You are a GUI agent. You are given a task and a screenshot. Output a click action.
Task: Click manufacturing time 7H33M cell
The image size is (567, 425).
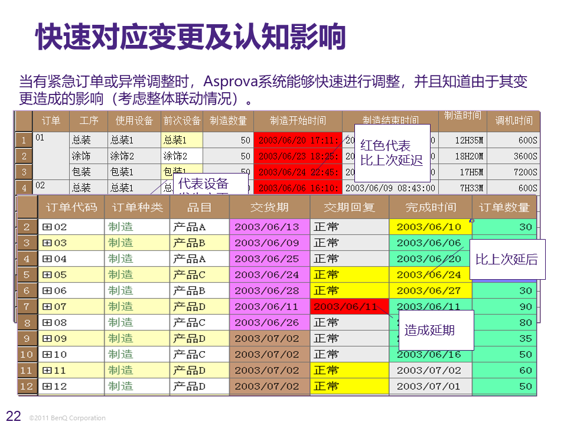pyautogui.click(x=462, y=188)
